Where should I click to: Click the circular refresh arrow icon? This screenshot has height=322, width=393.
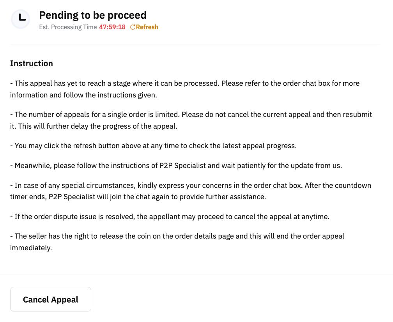(x=133, y=27)
